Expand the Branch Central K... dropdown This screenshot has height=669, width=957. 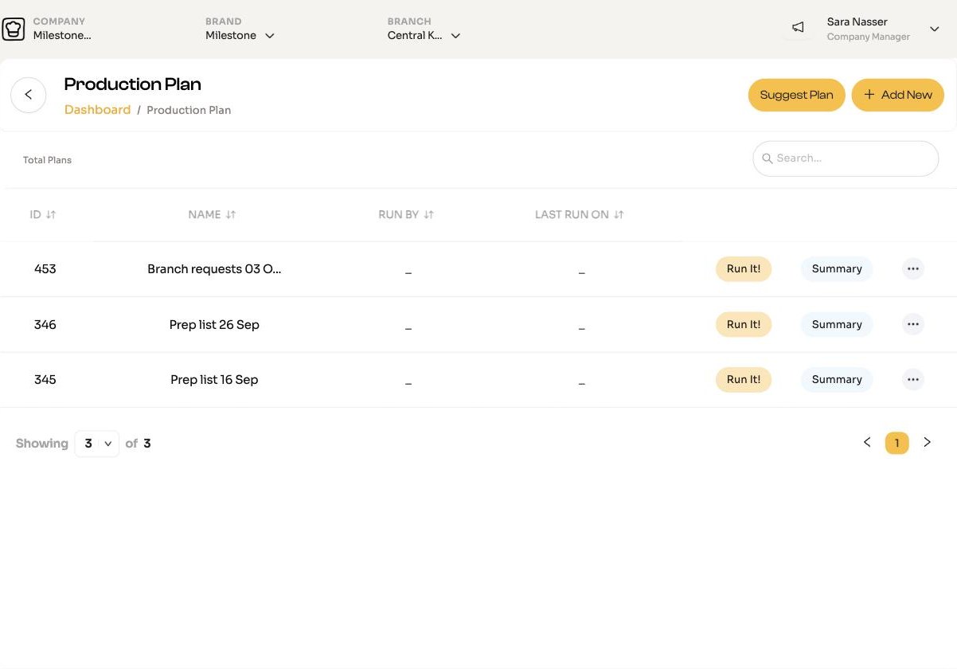(455, 36)
